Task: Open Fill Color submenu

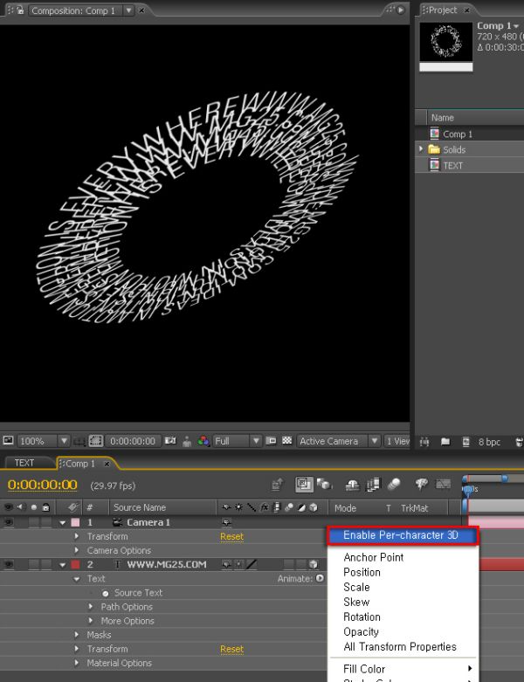Action: coord(403,669)
